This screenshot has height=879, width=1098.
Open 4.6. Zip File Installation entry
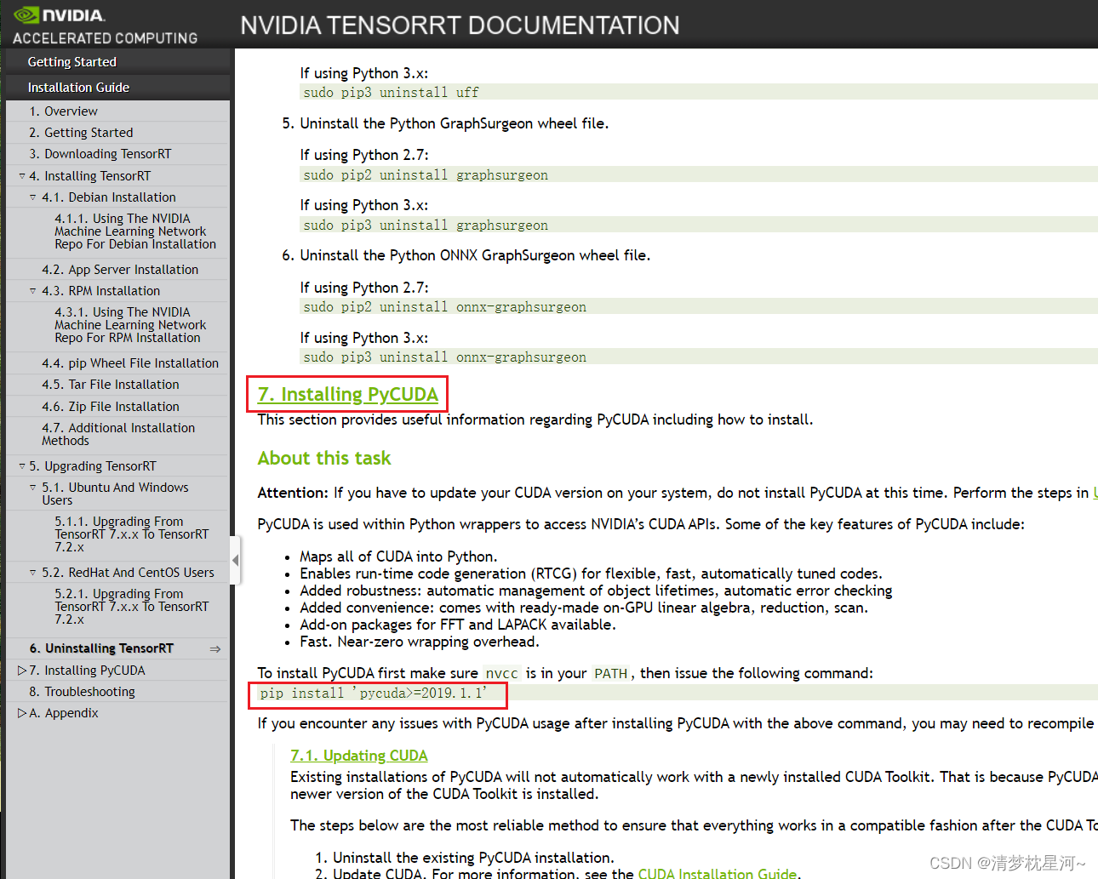(x=111, y=407)
